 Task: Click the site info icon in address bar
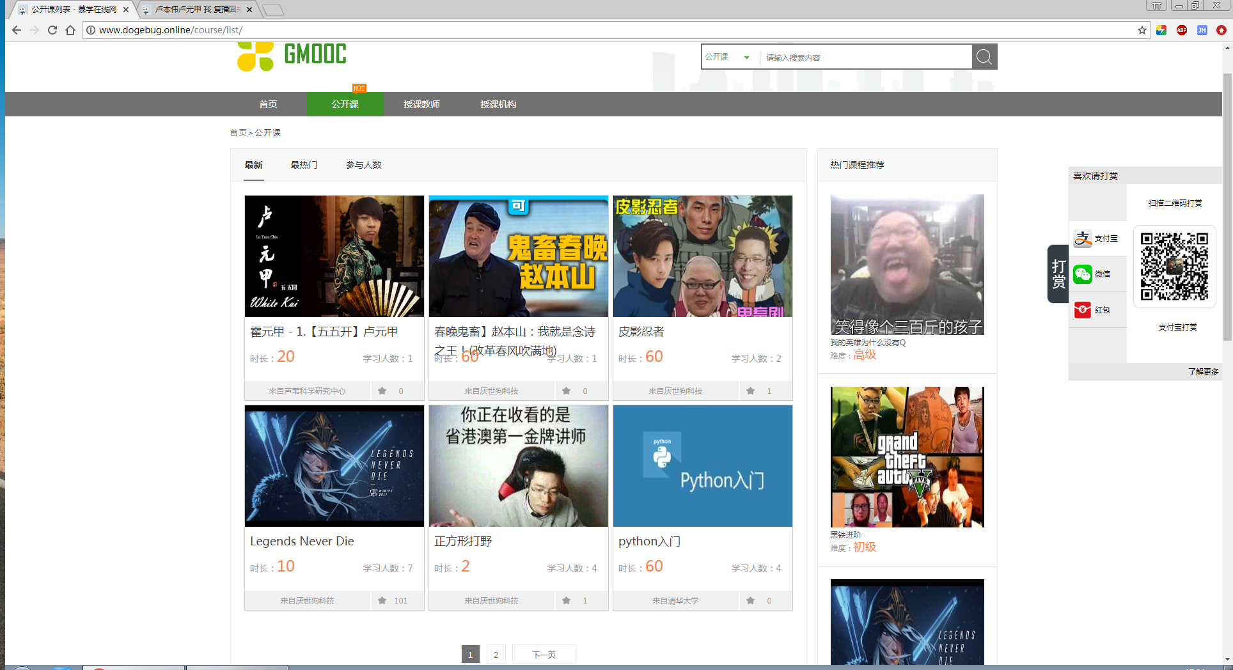pos(91,30)
